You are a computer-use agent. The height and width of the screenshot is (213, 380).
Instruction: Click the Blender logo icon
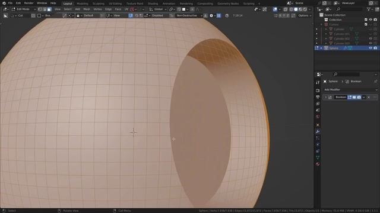(4, 3)
